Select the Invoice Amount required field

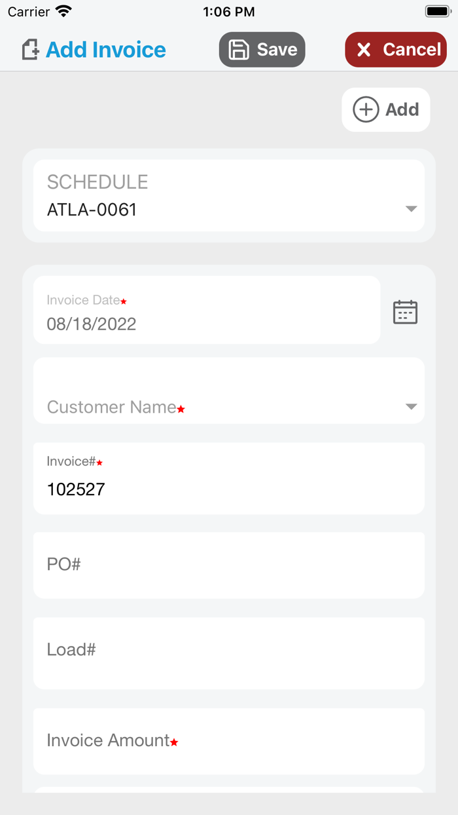point(229,740)
